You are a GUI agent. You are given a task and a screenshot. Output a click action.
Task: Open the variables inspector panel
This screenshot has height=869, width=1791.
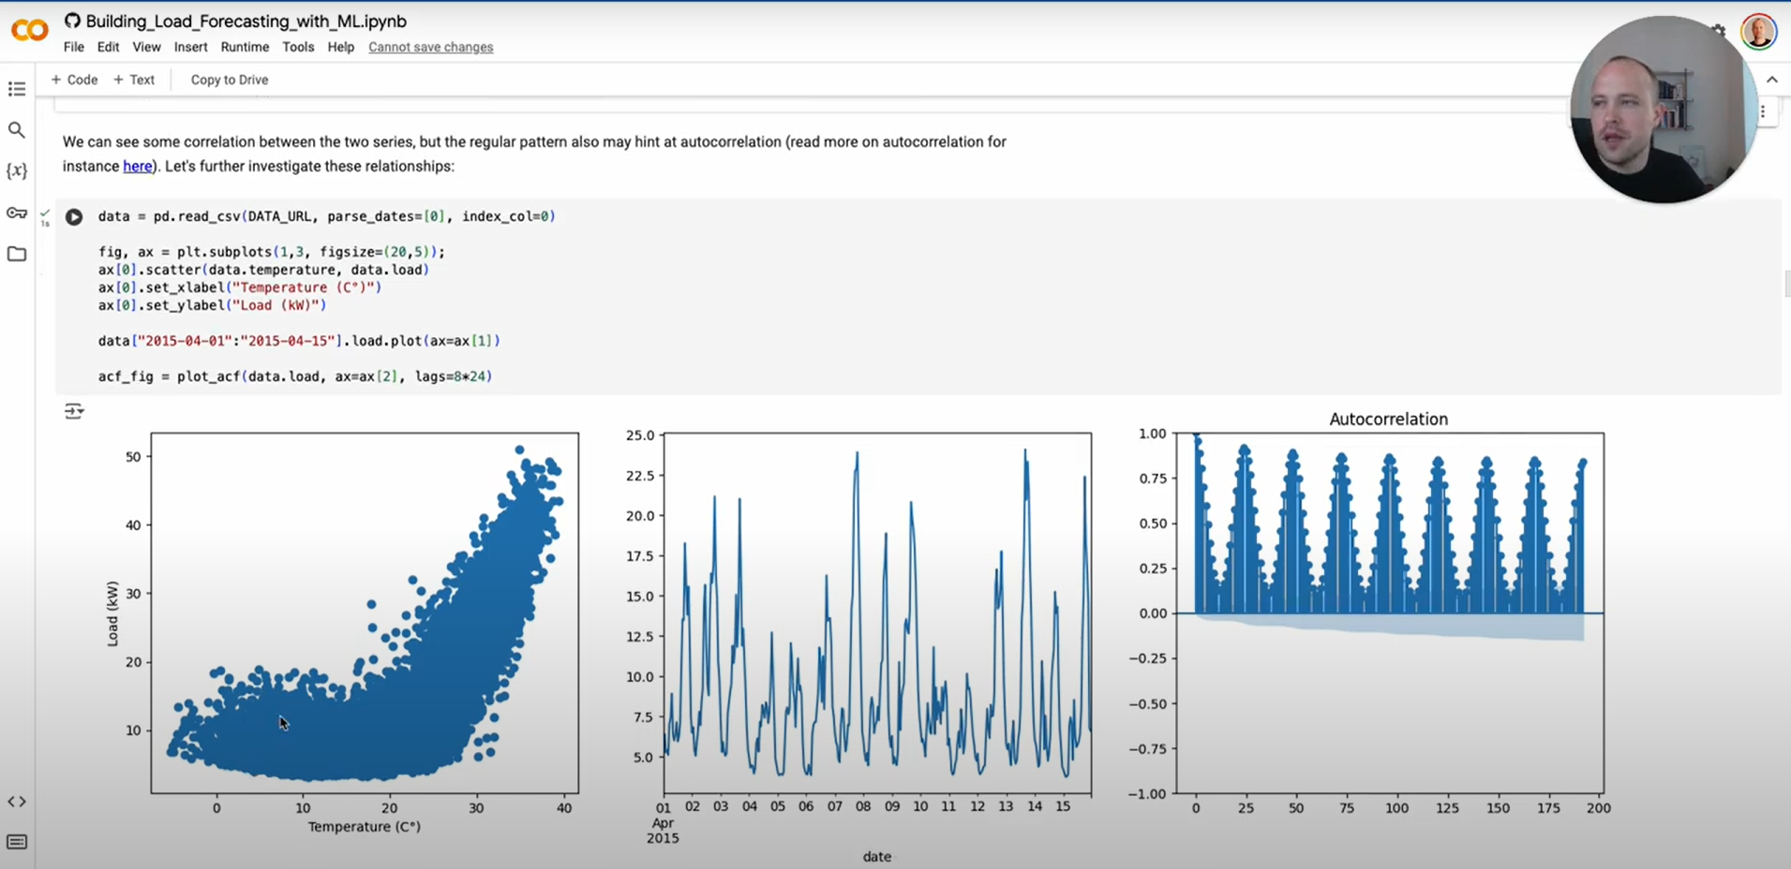tap(17, 171)
